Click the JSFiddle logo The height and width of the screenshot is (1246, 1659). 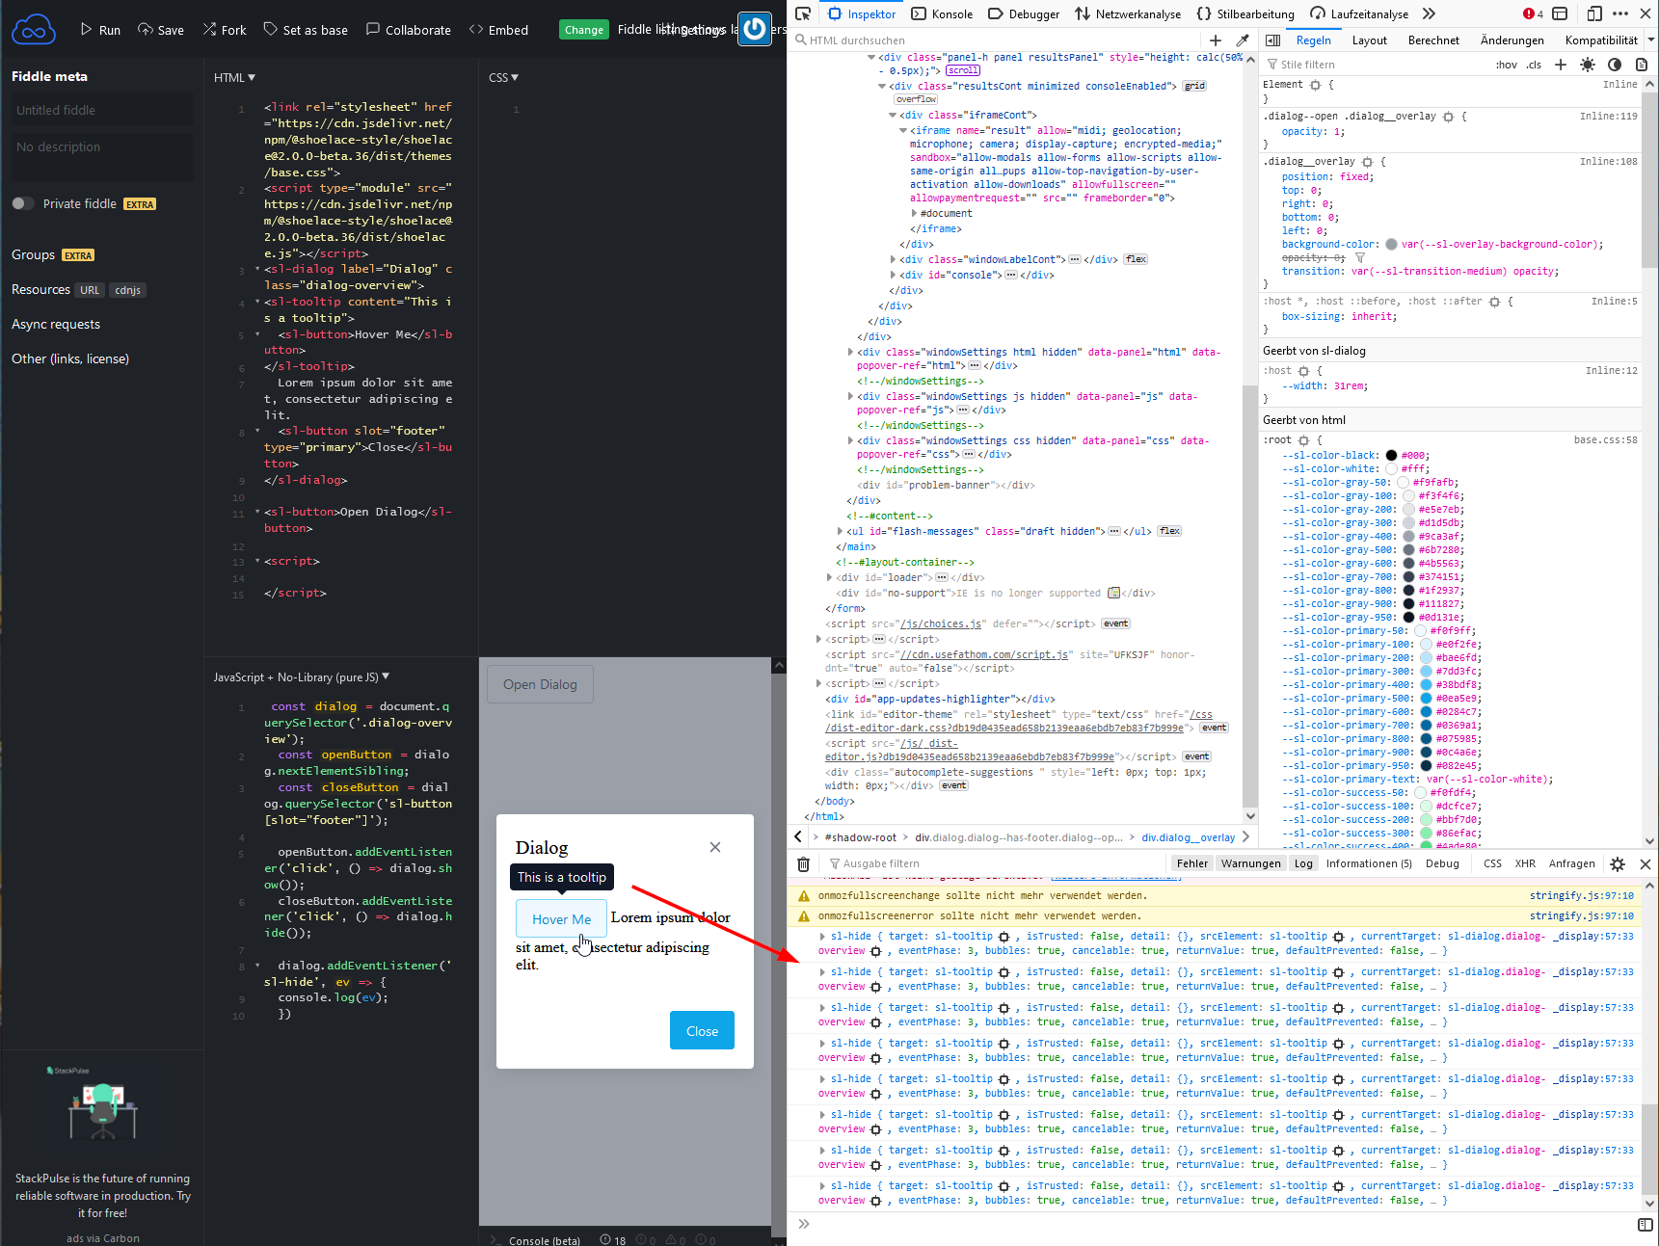[x=34, y=29]
